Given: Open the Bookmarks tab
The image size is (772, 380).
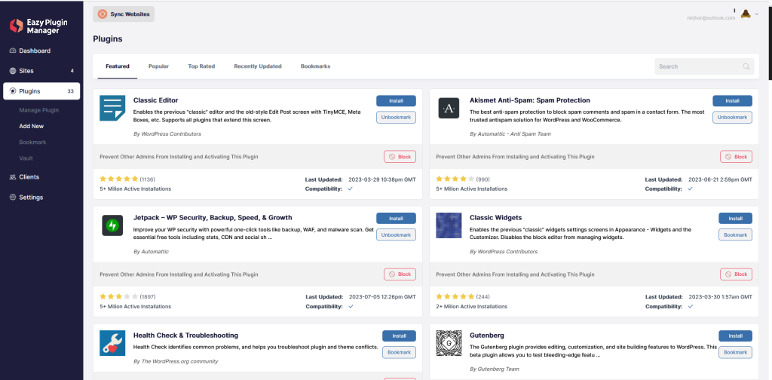Looking at the screenshot, I should point(316,66).
